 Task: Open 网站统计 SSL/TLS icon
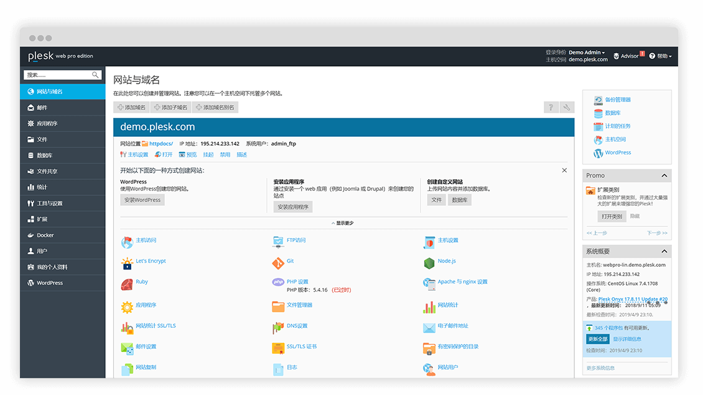(128, 328)
